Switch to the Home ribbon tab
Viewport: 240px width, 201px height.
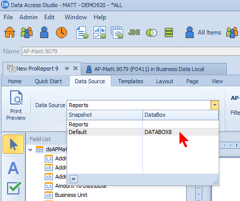[x=15, y=81]
